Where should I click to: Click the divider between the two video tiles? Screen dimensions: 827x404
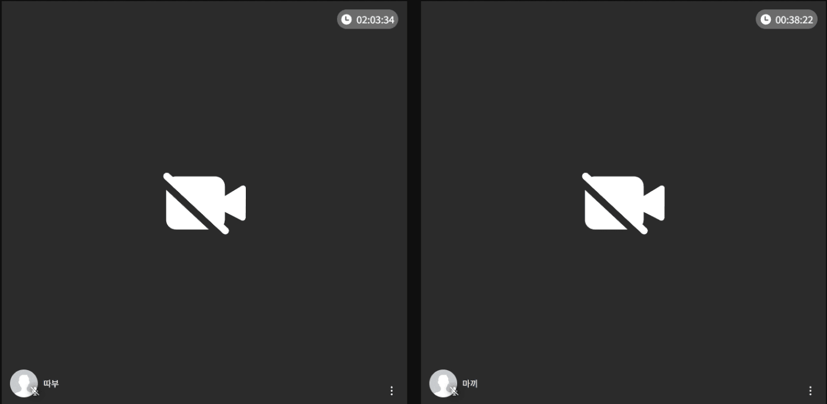414,202
